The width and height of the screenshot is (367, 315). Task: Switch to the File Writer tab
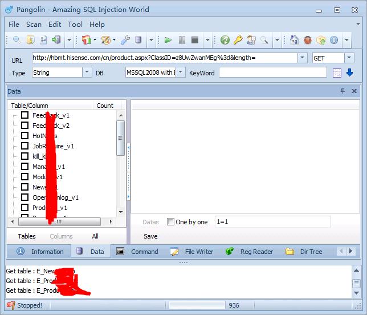click(x=191, y=251)
